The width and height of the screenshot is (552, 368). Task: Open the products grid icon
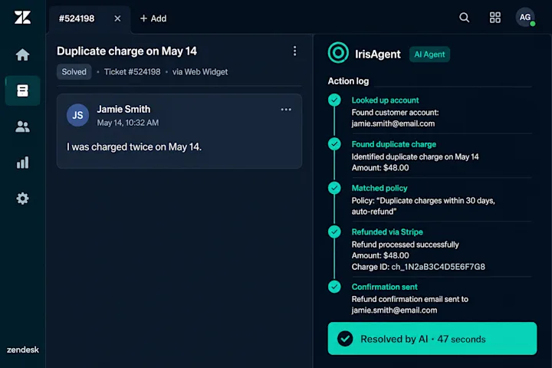pos(495,18)
